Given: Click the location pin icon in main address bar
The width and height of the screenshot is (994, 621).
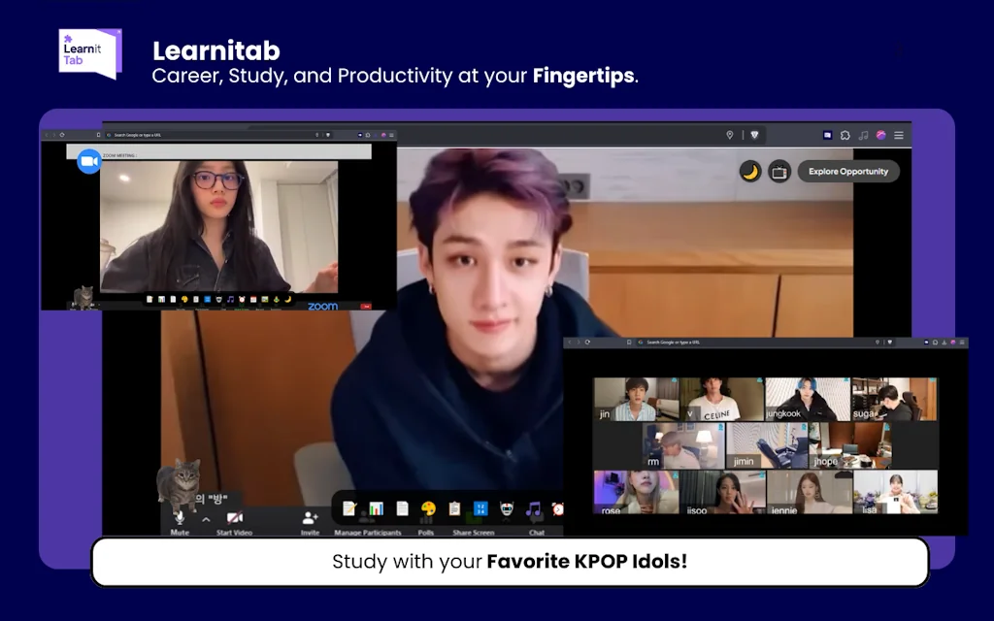Looking at the screenshot, I should point(730,135).
